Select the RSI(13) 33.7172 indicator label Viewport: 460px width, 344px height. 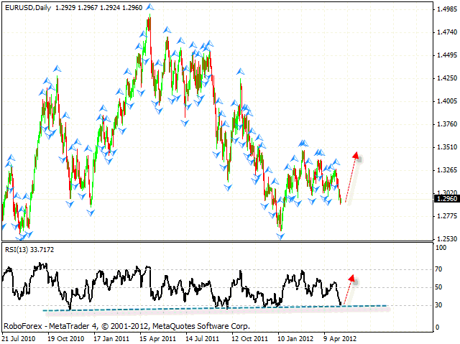[29, 249]
